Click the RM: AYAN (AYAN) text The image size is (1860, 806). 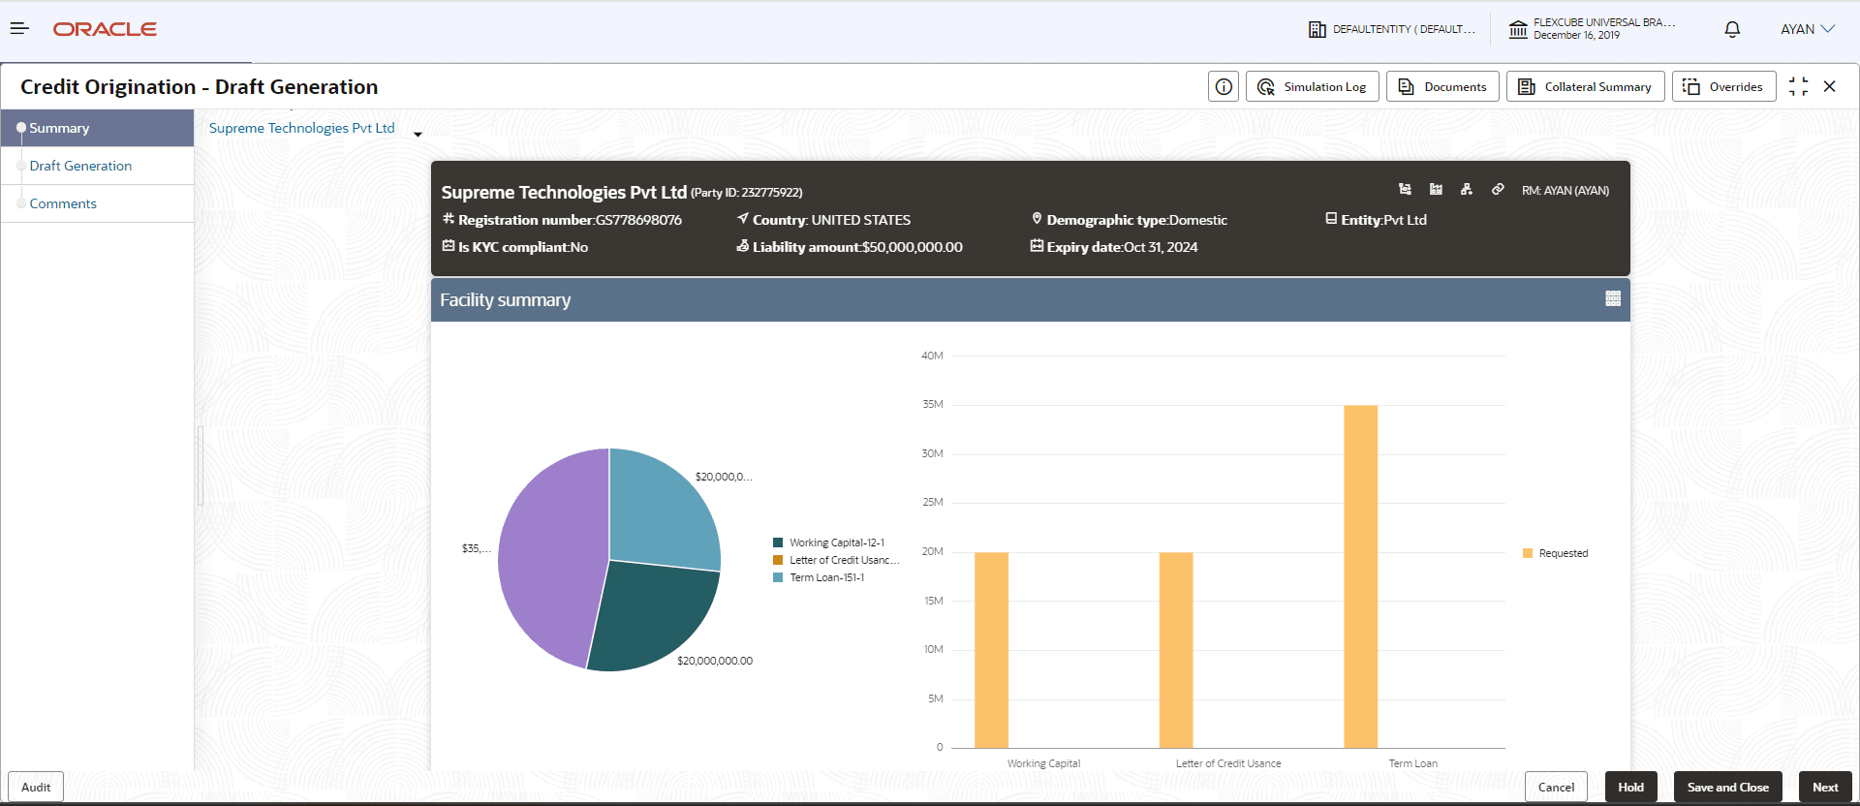(x=1565, y=191)
